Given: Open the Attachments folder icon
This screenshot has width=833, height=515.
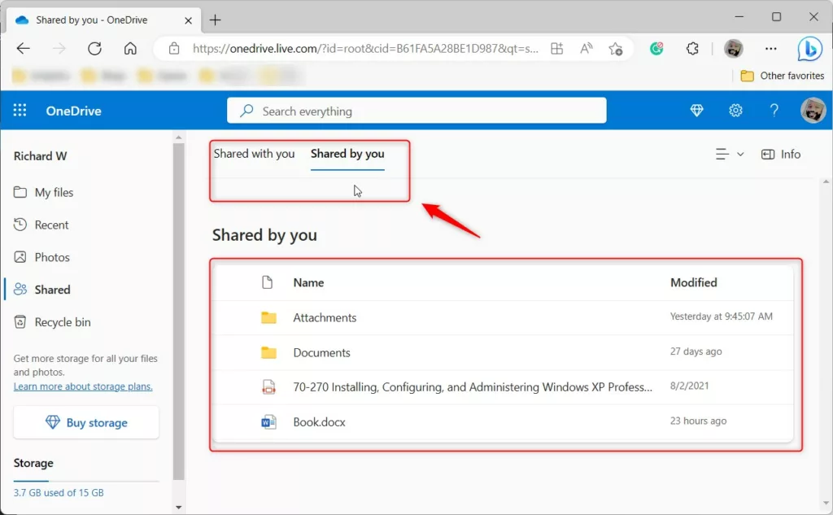Looking at the screenshot, I should pyautogui.click(x=268, y=317).
